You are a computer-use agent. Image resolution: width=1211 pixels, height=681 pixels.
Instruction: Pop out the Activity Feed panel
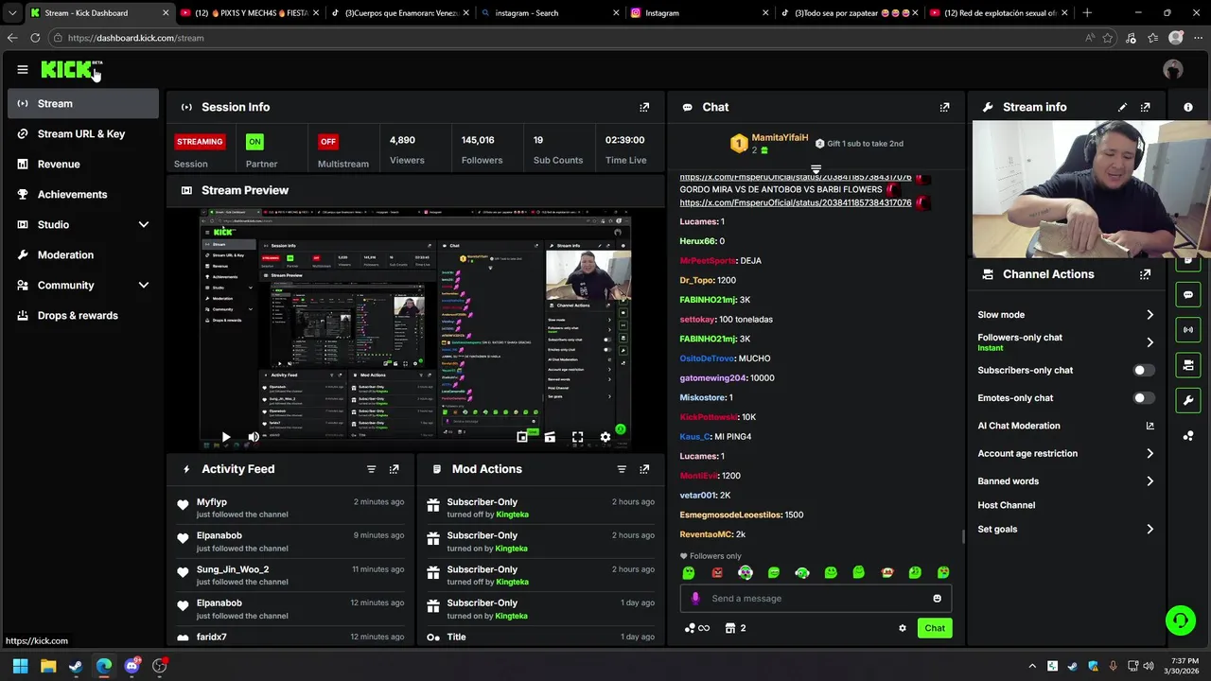(394, 469)
